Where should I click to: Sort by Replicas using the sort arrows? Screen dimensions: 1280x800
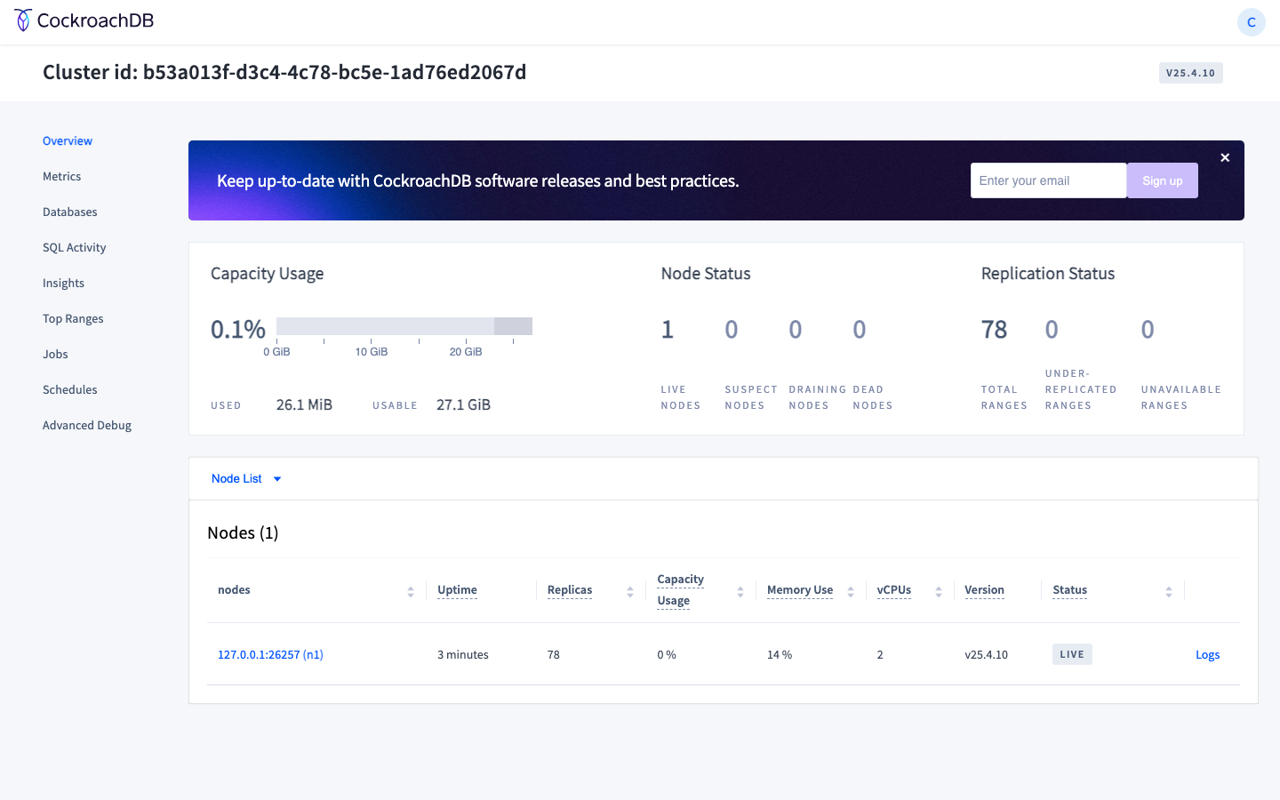tap(630, 591)
